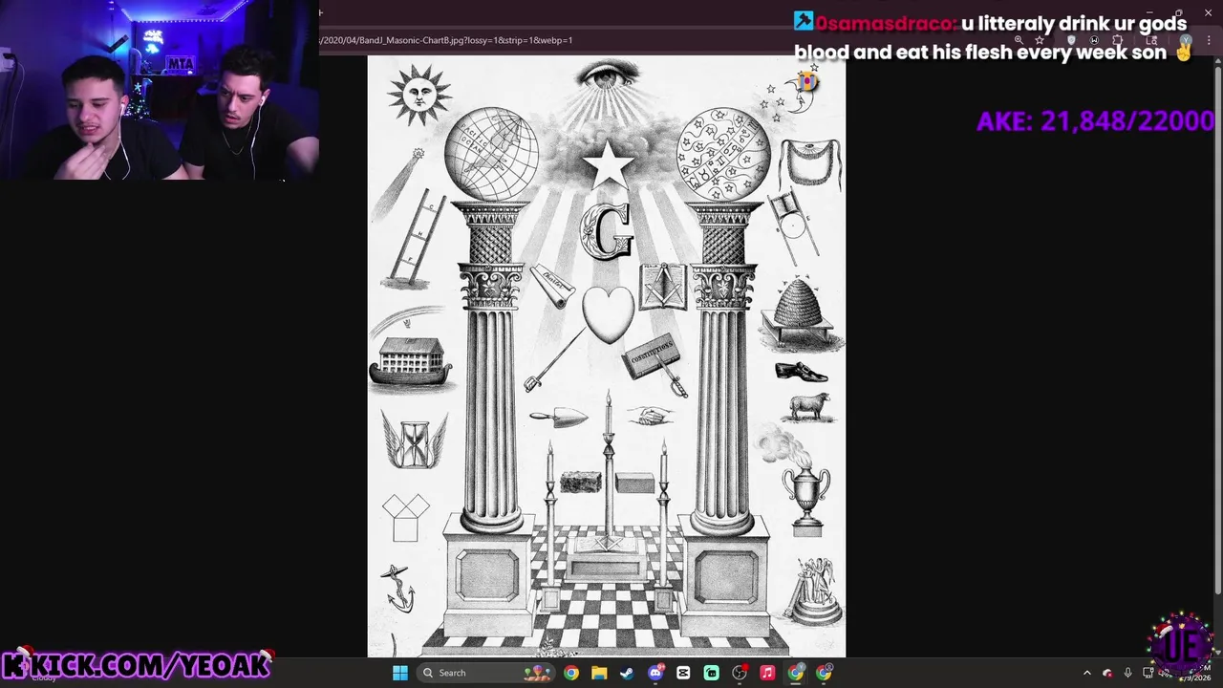Screen dimensions: 1223x688
Task: Click the red notification tray icon
Action: 1107,673
